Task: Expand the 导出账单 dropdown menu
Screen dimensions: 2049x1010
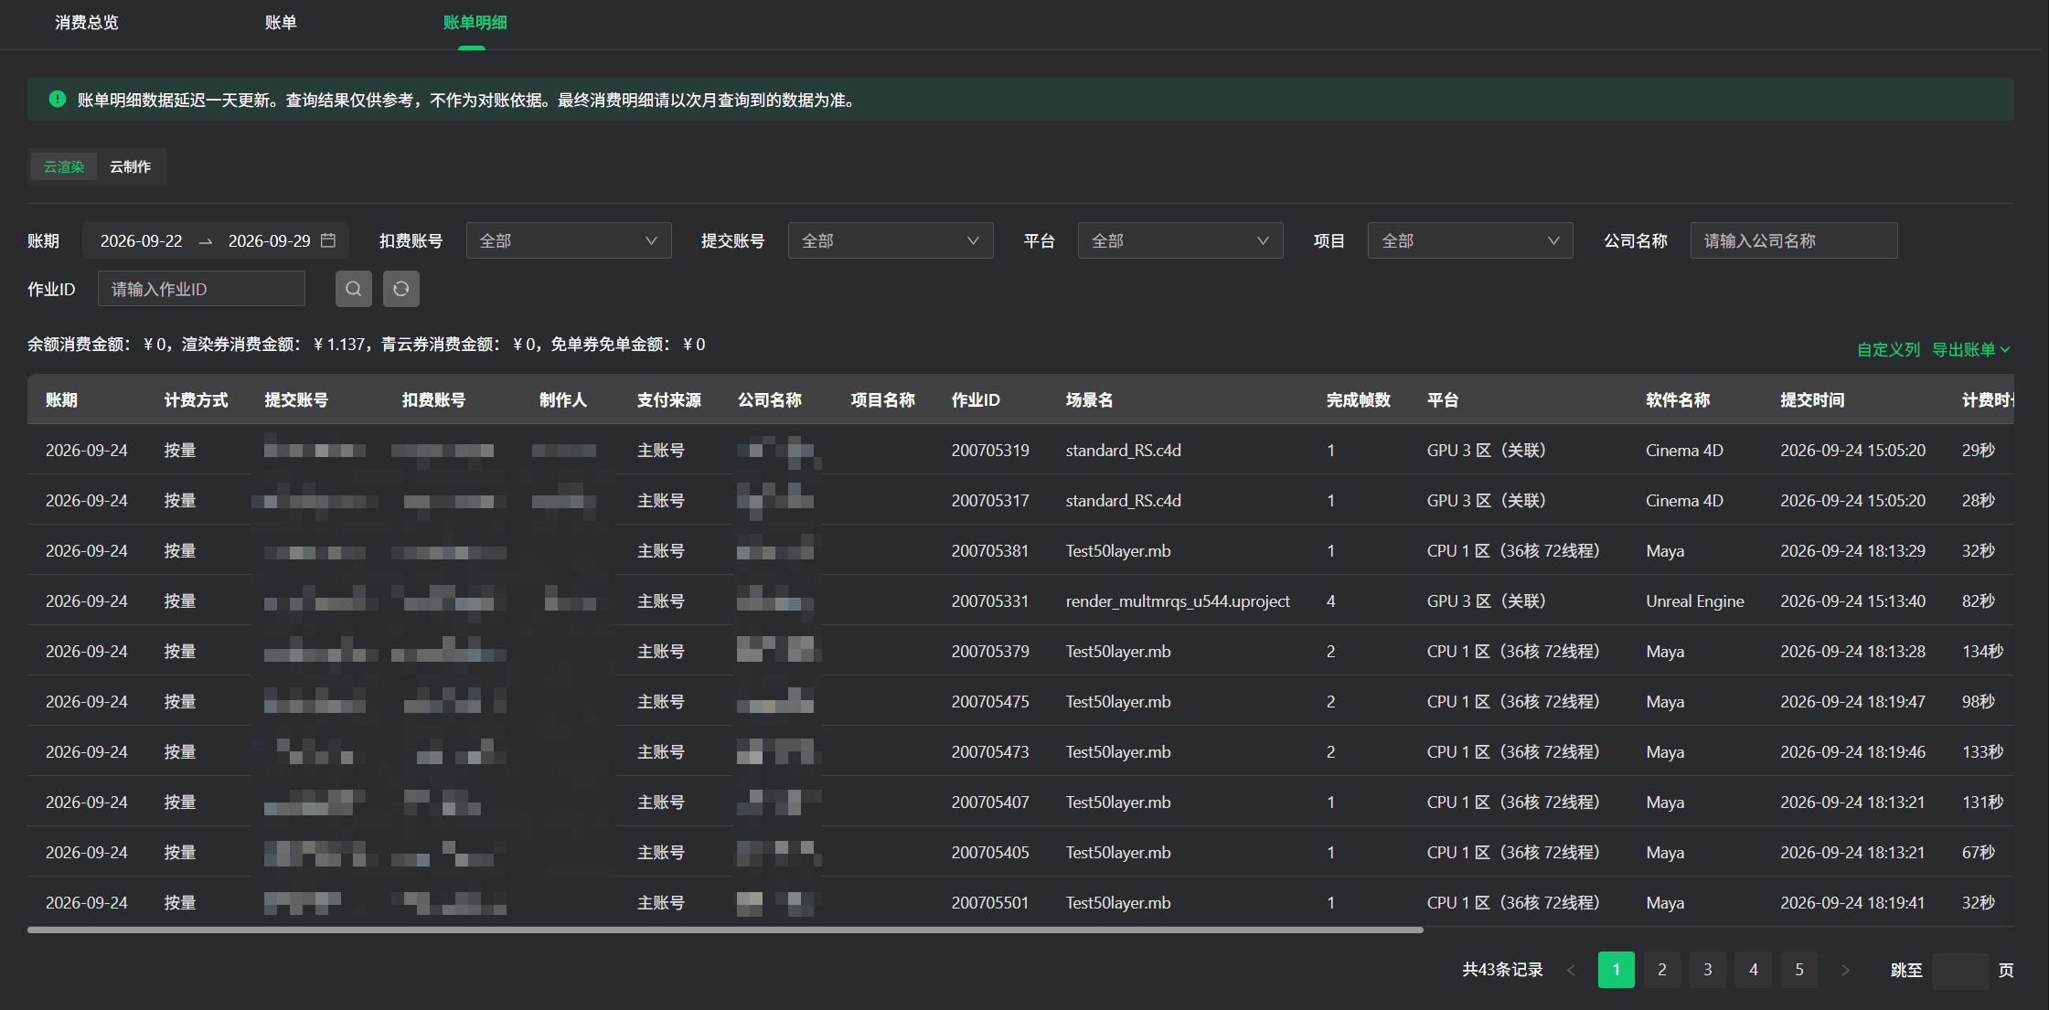Action: pos(1971,349)
